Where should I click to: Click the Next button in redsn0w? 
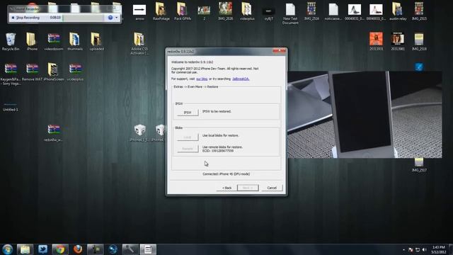pos(248,188)
